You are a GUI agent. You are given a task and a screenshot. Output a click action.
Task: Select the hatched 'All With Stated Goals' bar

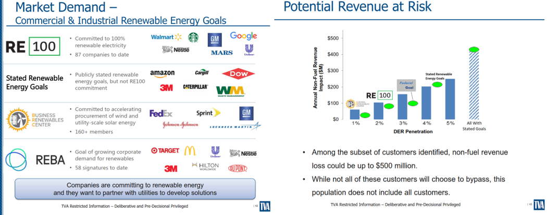tap(474, 85)
